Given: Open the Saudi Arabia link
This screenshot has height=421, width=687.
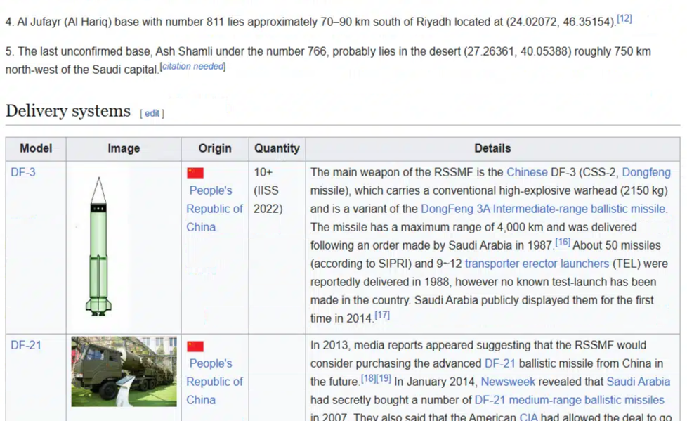Looking at the screenshot, I should click(x=639, y=382).
